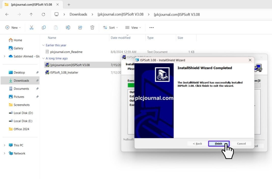Image resolution: width=272 pixels, height=179 pixels.
Task: Click the Rename icon in toolbar
Action: coord(68,27)
